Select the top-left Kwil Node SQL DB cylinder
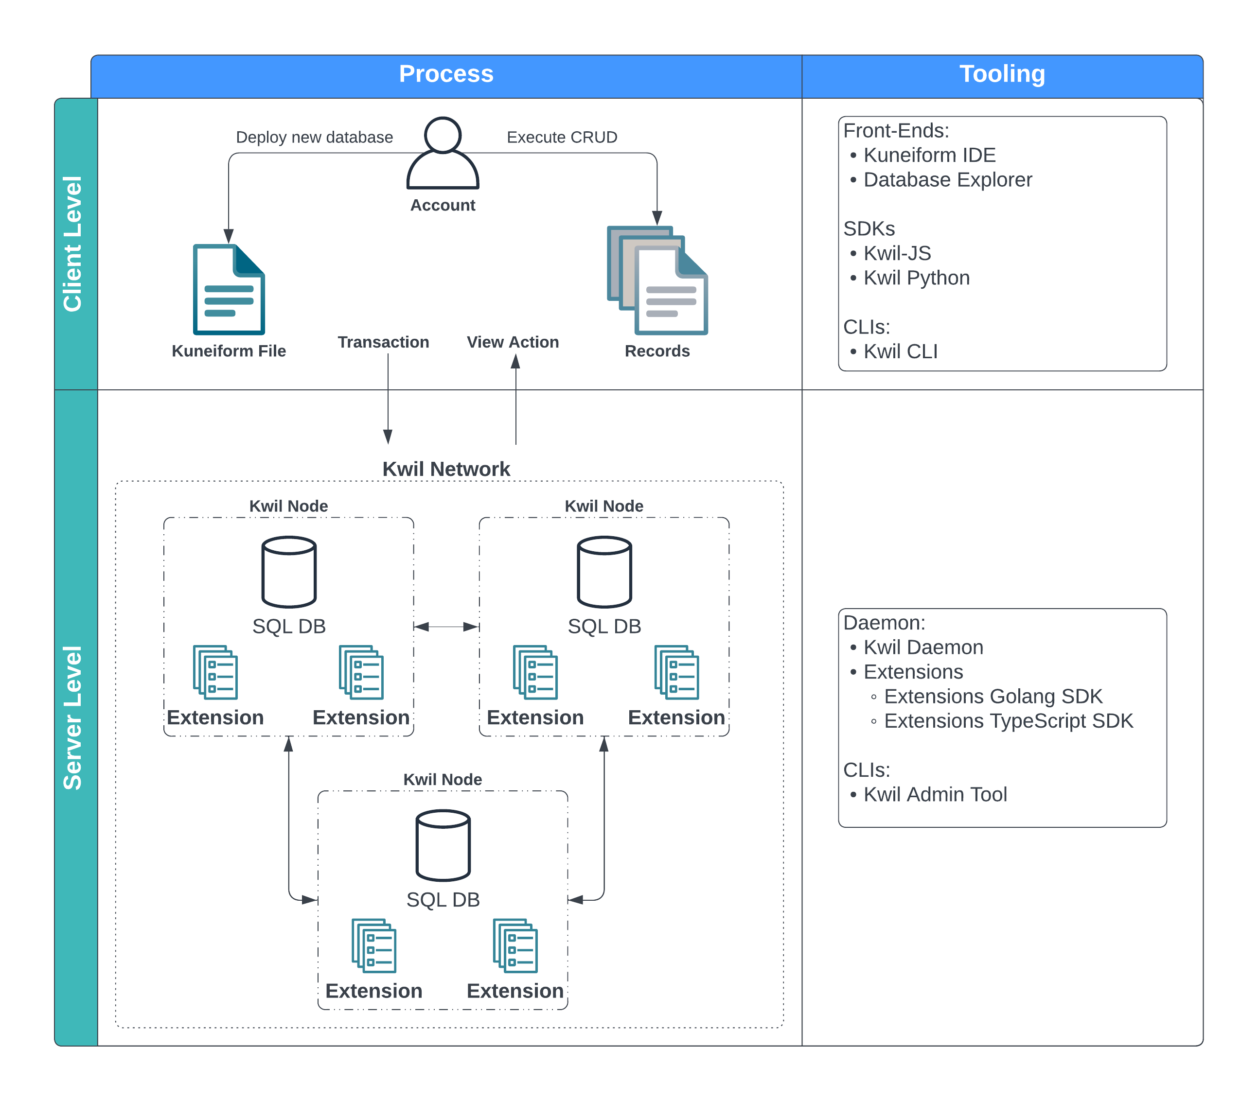1259x1101 pixels. (289, 571)
